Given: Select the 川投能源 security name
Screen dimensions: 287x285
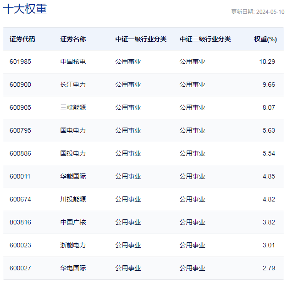Looking at the screenshot, I should tap(73, 199).
